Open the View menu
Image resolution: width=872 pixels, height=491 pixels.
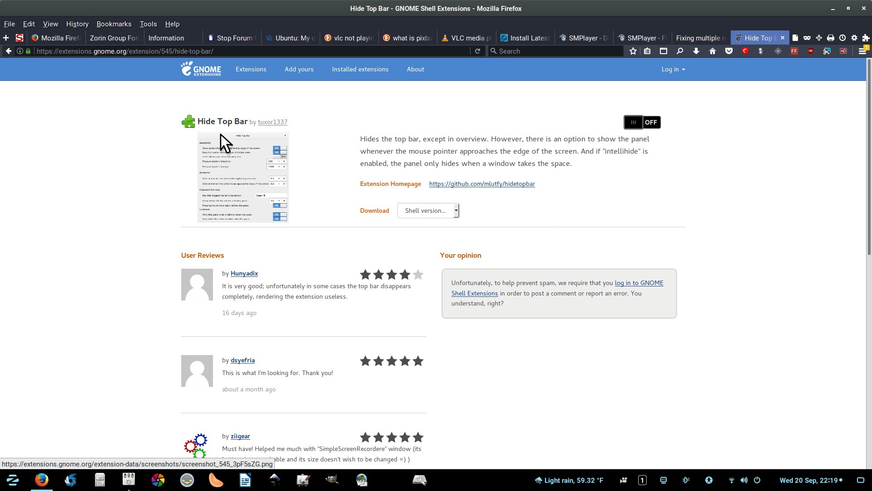50,24
